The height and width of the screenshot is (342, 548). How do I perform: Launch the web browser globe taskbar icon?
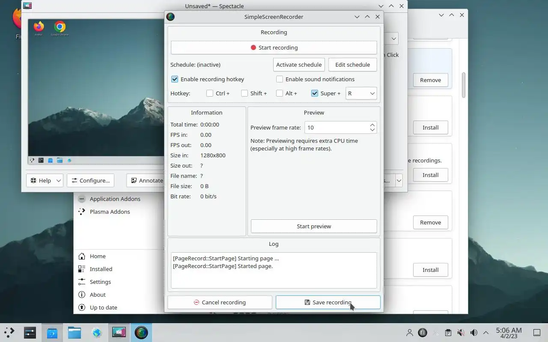pos(97,332)
